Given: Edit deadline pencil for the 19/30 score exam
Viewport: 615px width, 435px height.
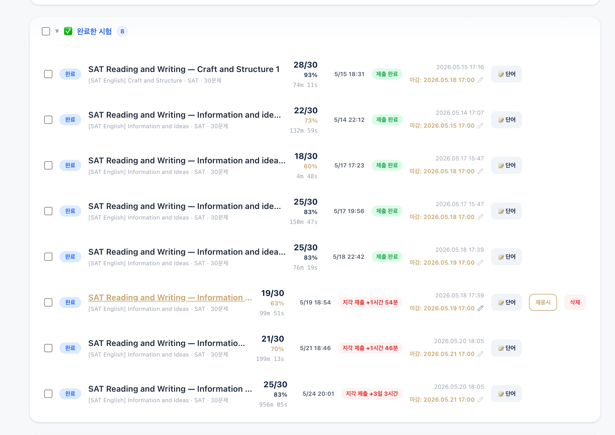Looking at the screenshot, I should pyautogui.click(x=480, y=308).
